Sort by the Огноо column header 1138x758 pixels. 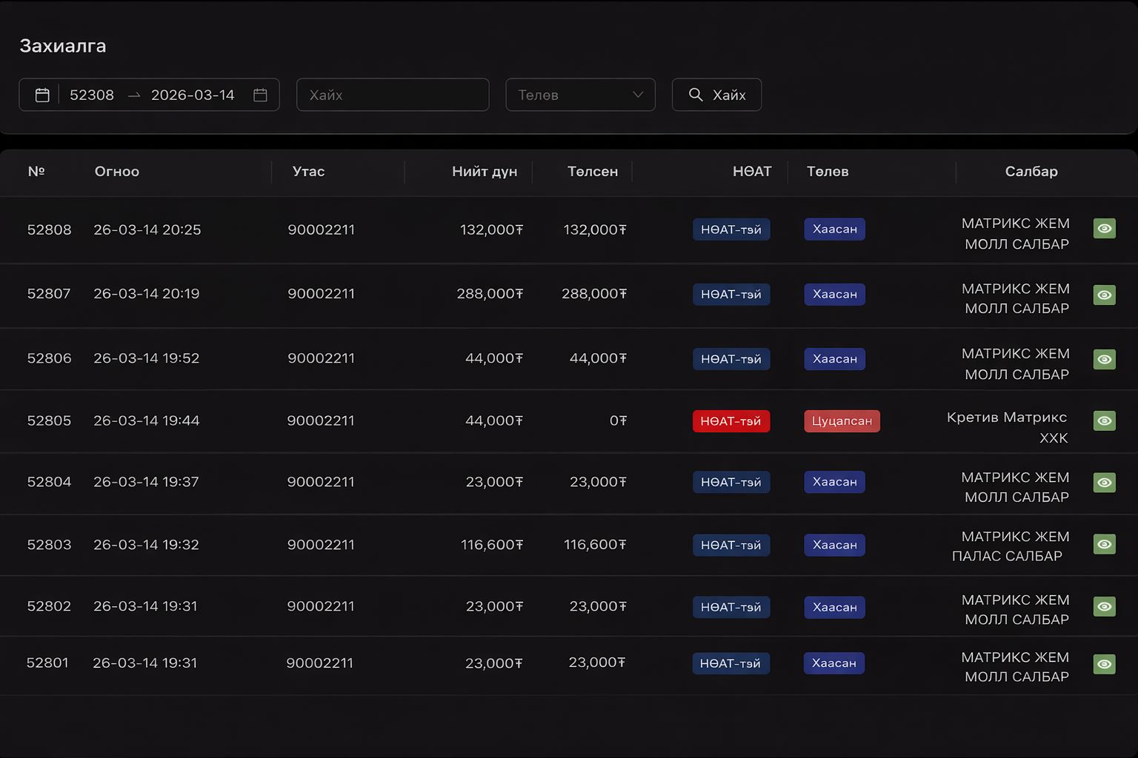pyautogui.click(x=117, y=171)
